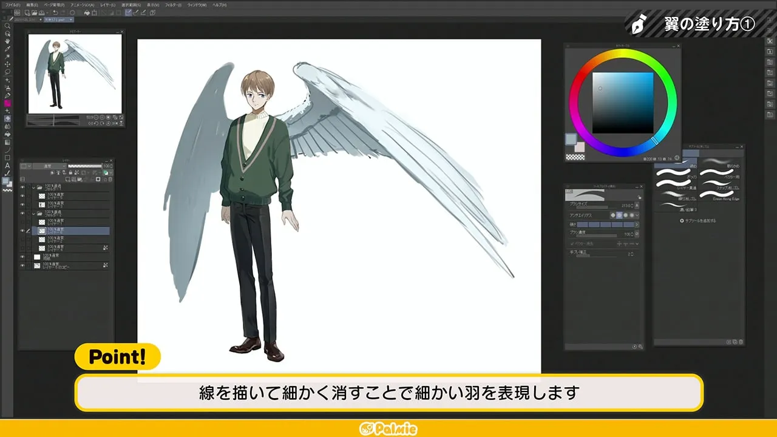Collapse the first 100%通過 folder in Layers
Screen dimensions: 777x437
click(x=34, y=187)
